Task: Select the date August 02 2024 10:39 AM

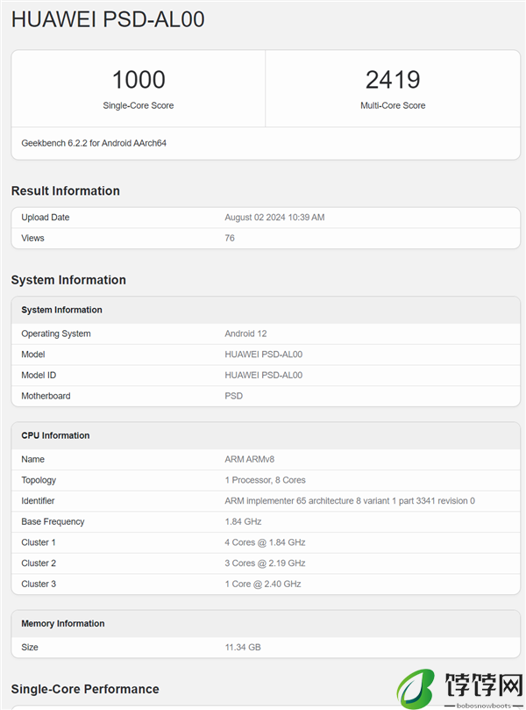Action: tap(274, 218)
